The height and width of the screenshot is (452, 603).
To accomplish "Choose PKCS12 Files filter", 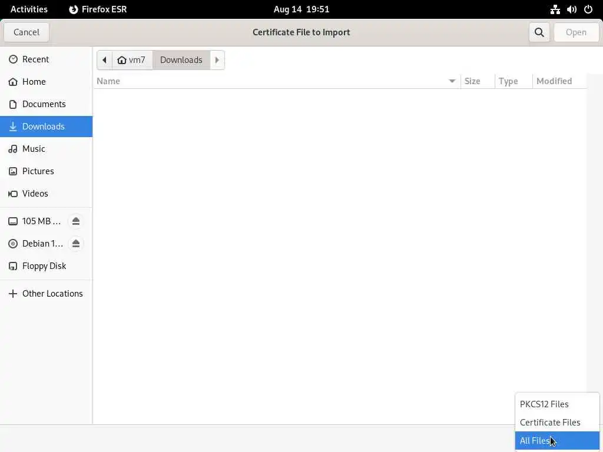I will tap(557, 404).
